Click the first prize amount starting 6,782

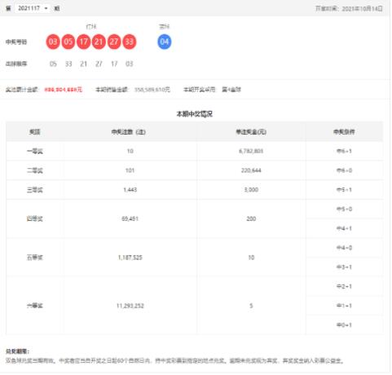click(251, 152)
